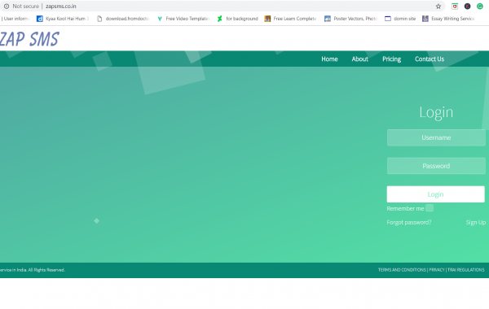
Task: Go to the Home menu item
Action: (329, 59)
